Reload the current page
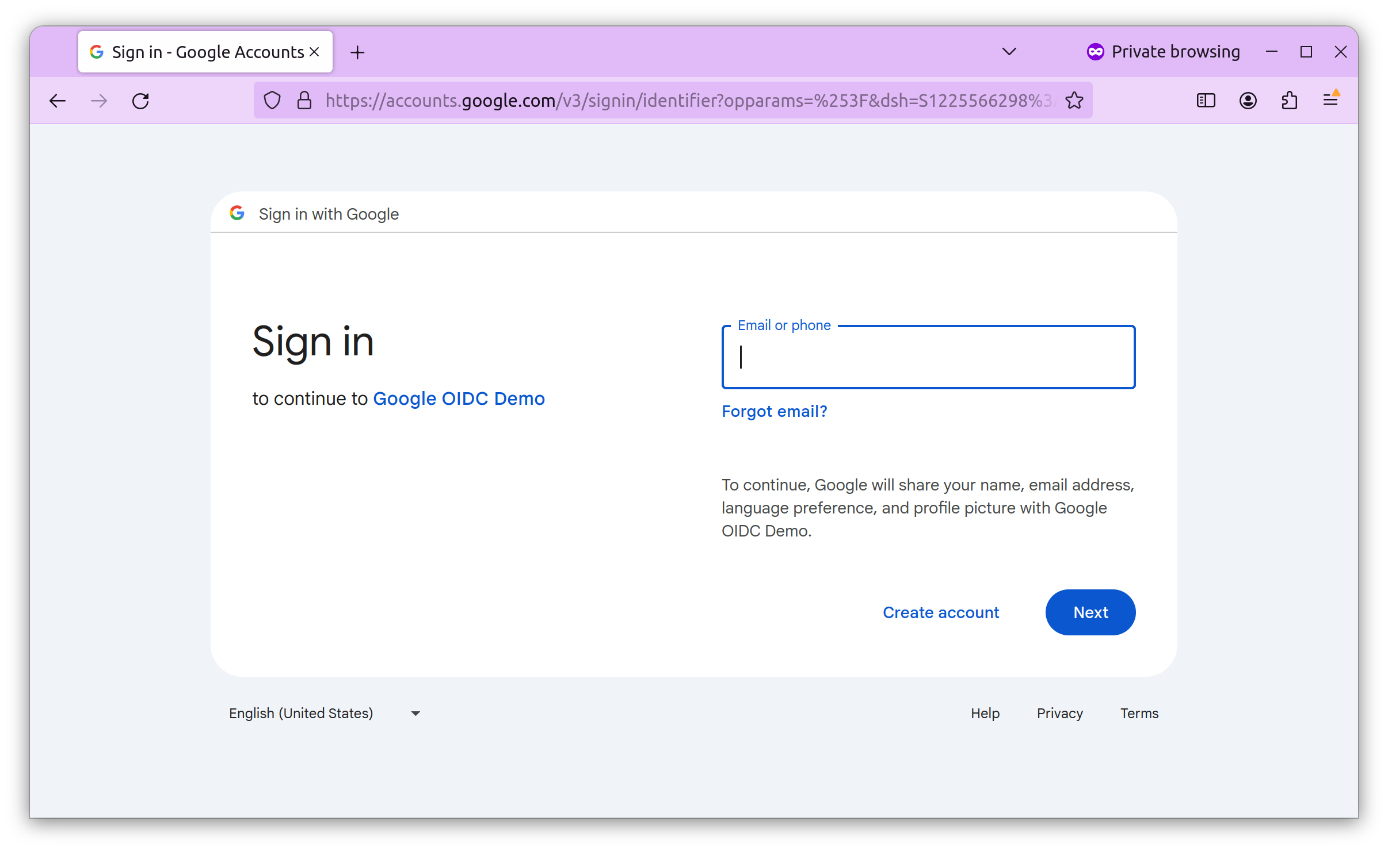 coord(141,101)
